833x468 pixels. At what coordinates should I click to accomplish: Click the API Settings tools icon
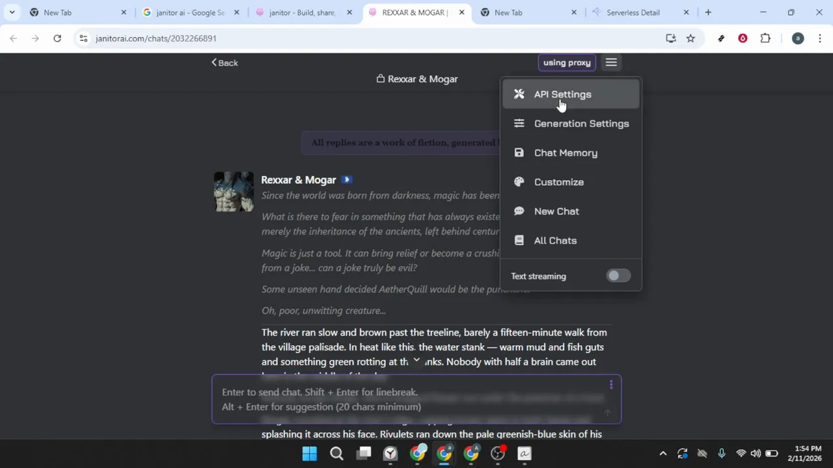coord(519,94)
